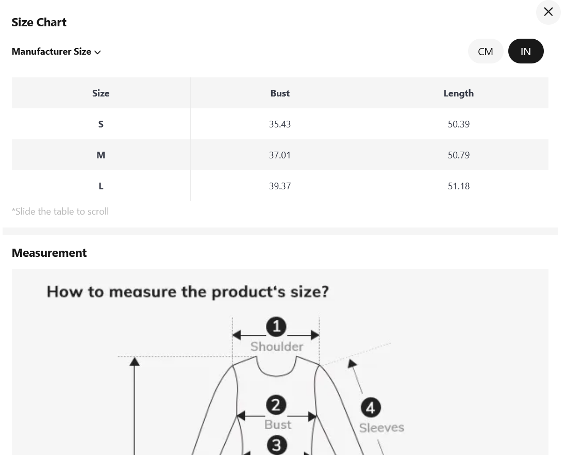Click the Measurement section heading
The height and width of the screenshot is (455, 566).
click(x=49, y=253)
